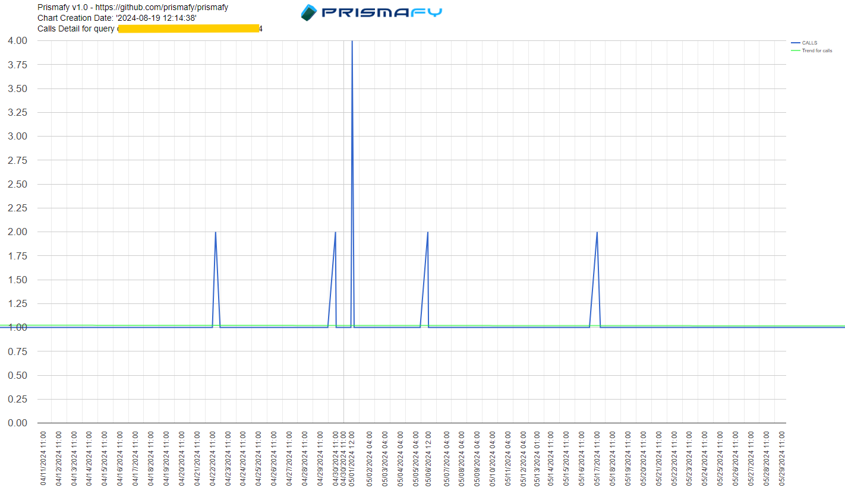Click x-axis label 05/10/2024 04:00
Screen dimensions: 845x491
[x=493, y=458]
